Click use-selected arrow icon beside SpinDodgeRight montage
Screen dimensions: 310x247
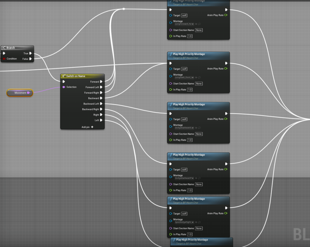[x=196, y=222]
